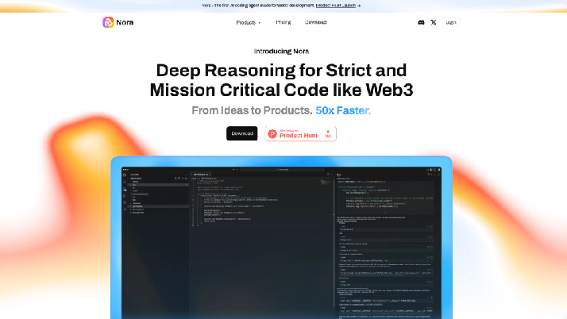
Task: Click the Nora brand name text
Action: (125, 22)
